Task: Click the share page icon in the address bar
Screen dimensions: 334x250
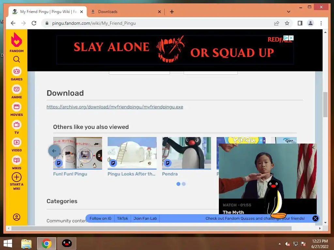Action: pos(277,23)
